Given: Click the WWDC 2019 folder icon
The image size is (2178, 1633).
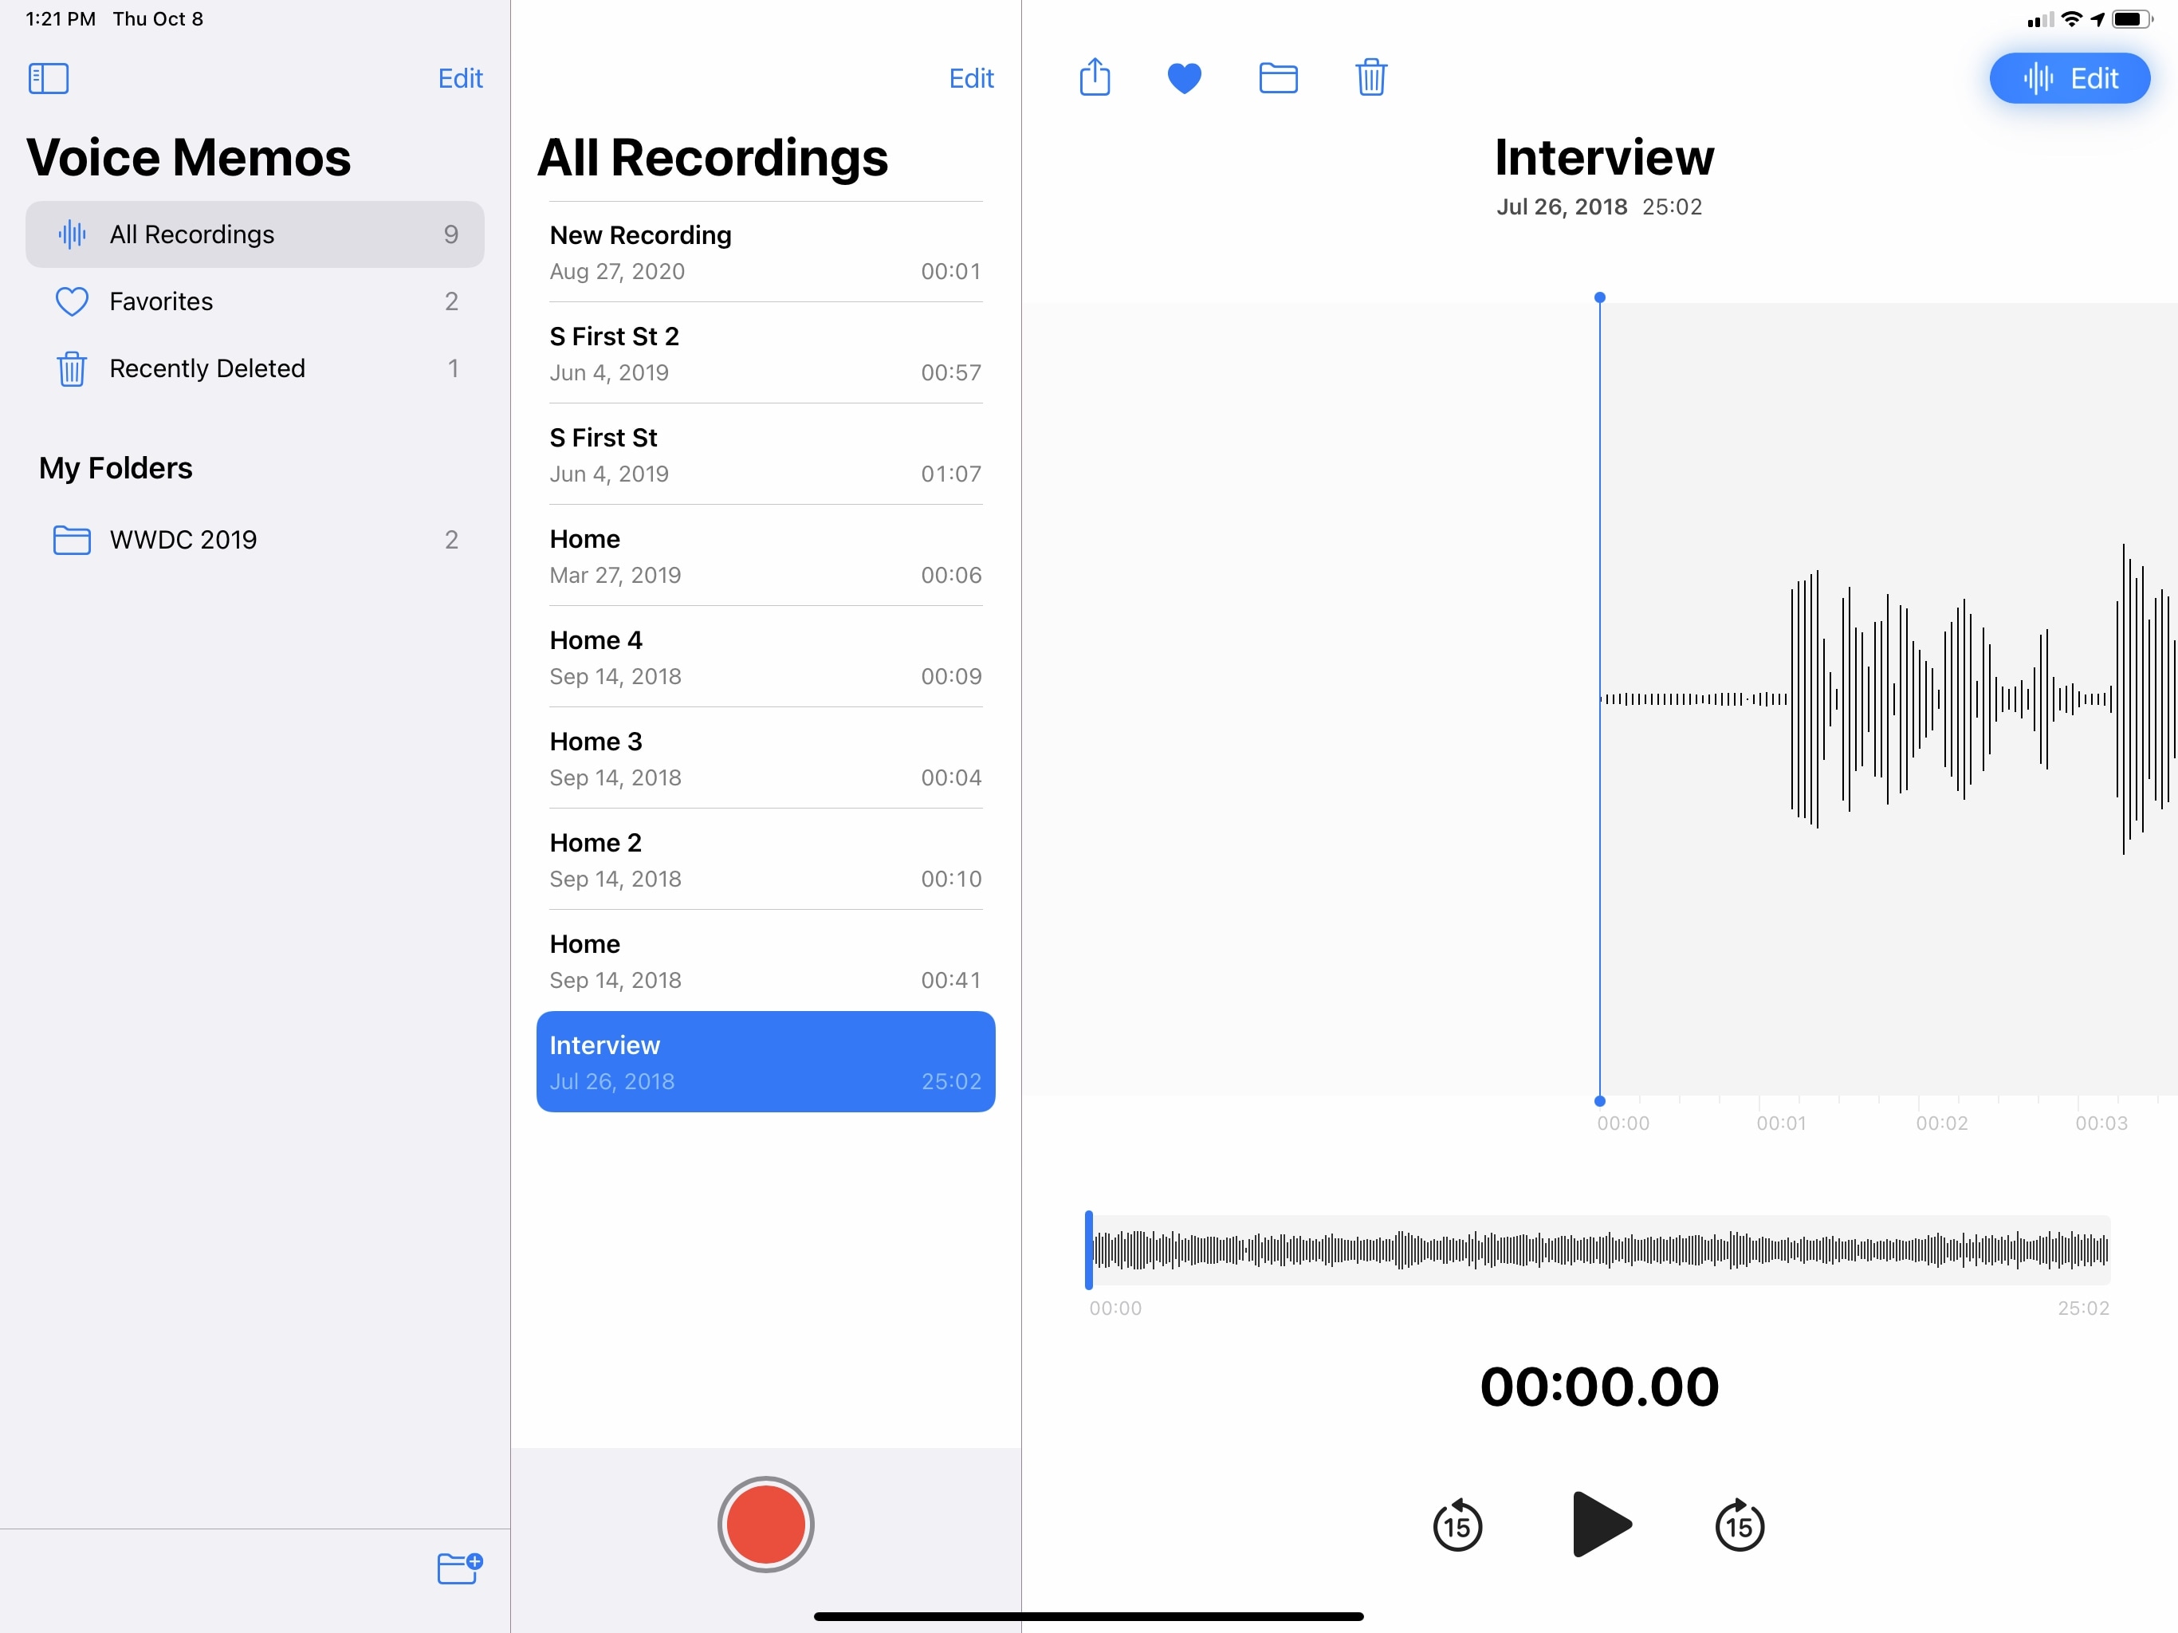Looking at the screenshot, I should pyautogui.click(x=72, y=540).
